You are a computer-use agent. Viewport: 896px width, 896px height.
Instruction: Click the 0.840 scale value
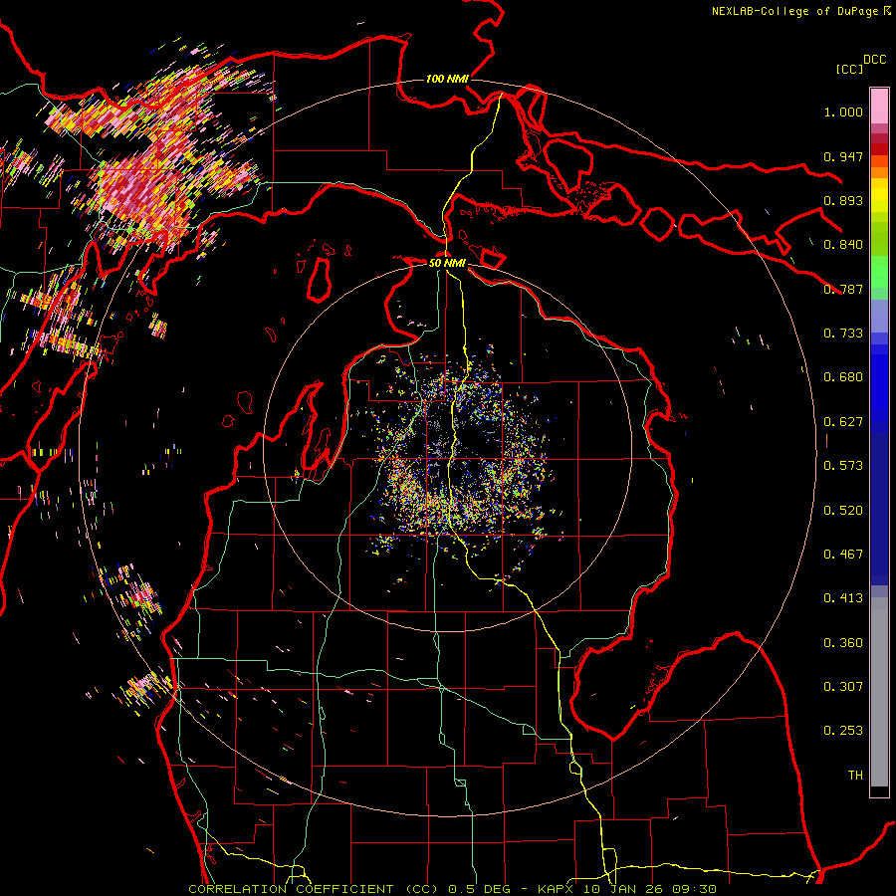coord(843,245)
